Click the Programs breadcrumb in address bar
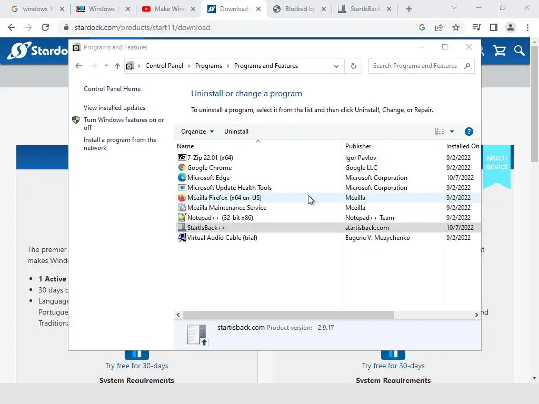 [x=208, y=66]
